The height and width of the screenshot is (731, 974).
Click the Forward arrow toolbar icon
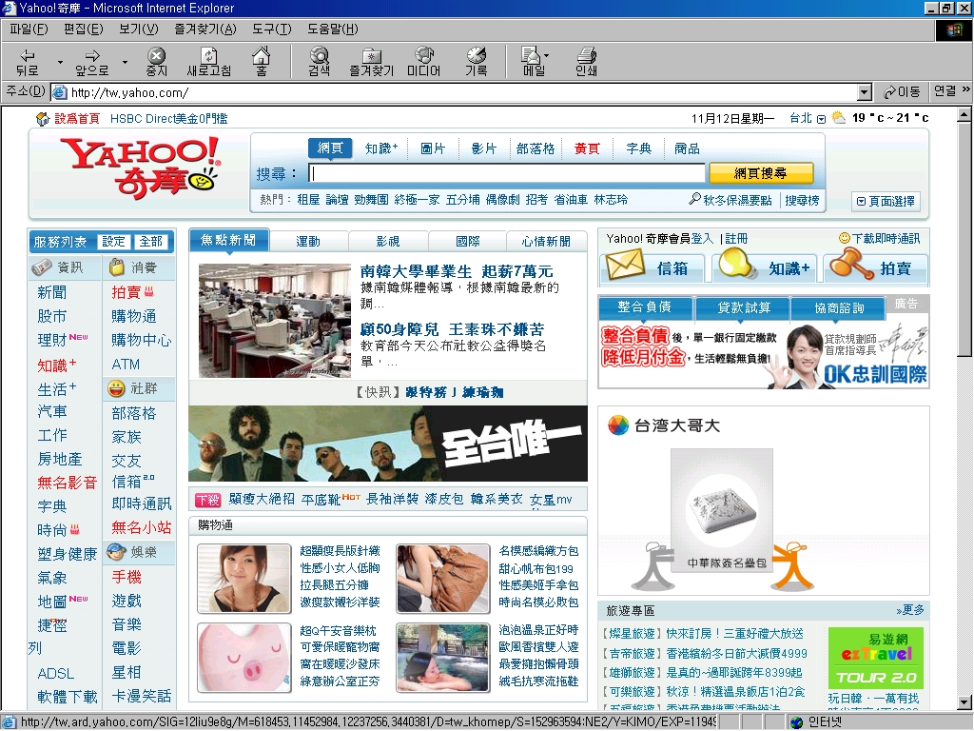point(92,55)
